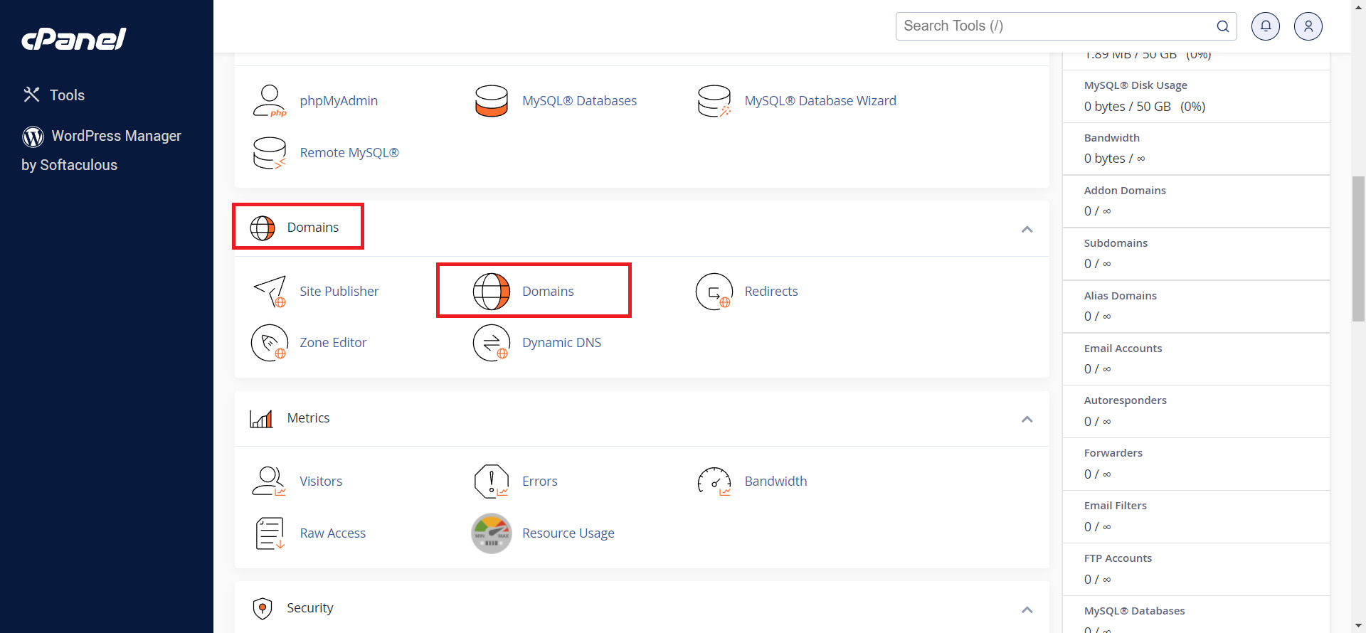Collapse the Security section
Image resolution: width=1366 pixels, height=633 pixels.
(1027, 610)
